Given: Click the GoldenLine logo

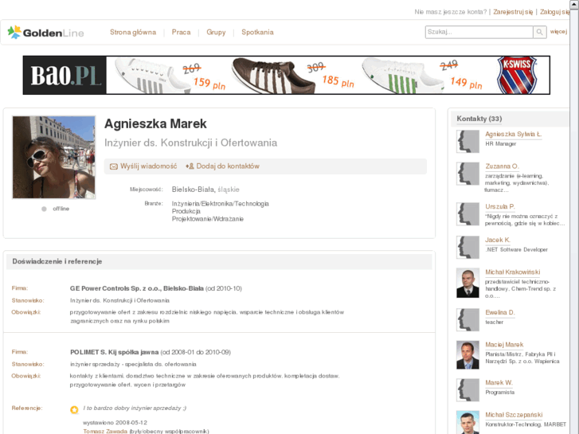Looking at the screenshot, I should click(x=45, y=33).
